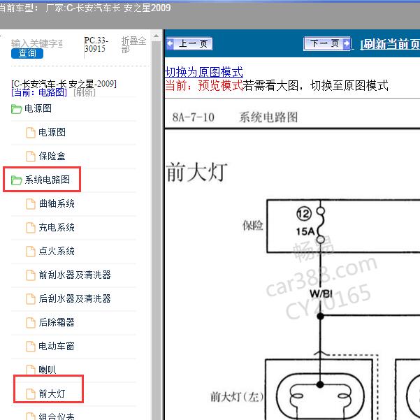
Task: Click the page icon beside 后刮水器及清洗器
Action: point(31,299)
